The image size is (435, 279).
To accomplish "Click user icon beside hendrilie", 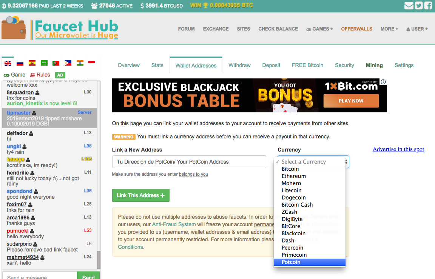I will click(x=32, y=173).
